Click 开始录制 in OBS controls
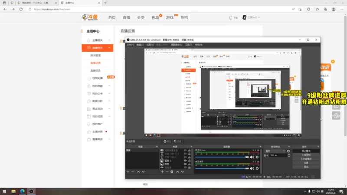 pyautogui.click(x=306, y=155)
